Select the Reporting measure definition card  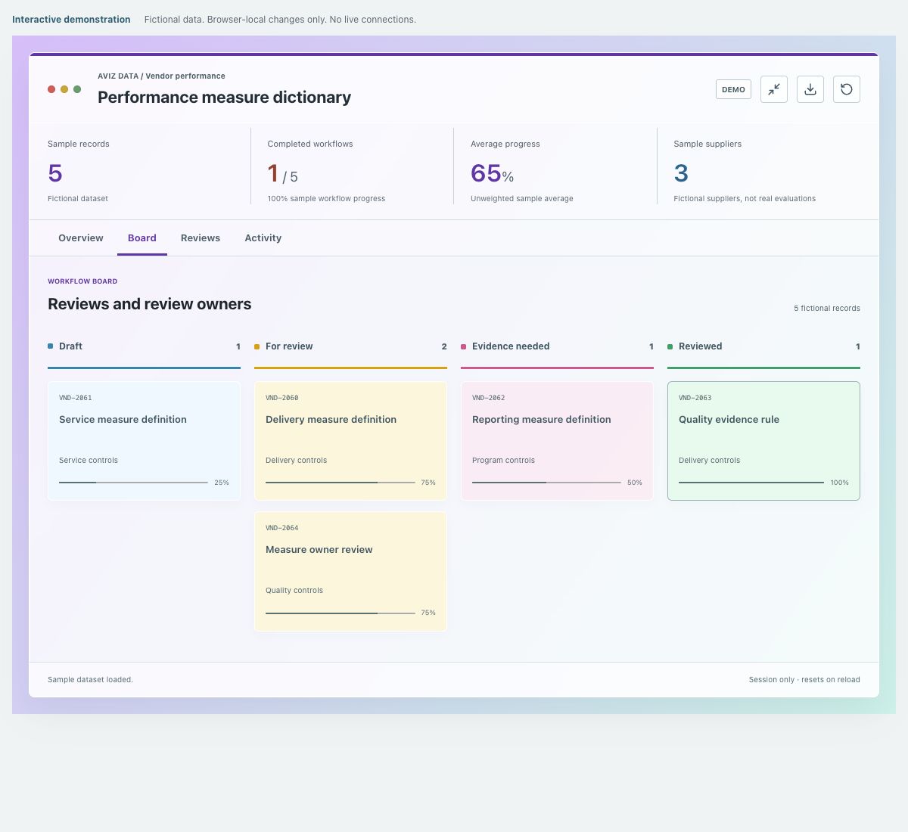557,441
